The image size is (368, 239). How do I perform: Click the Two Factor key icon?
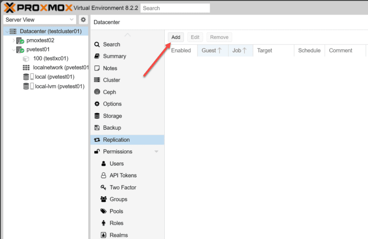pos(103,187)
